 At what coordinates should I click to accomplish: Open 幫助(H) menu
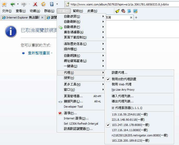point(78,11)
